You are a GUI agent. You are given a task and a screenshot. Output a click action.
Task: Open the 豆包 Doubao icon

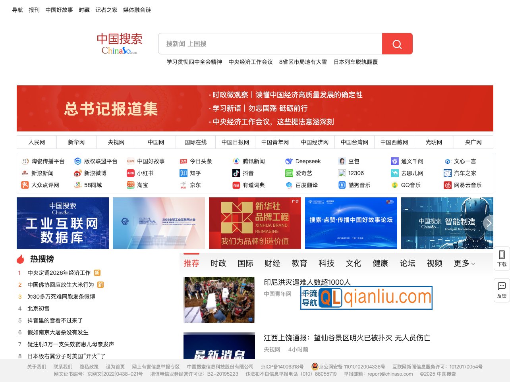(x=342, y=161)
